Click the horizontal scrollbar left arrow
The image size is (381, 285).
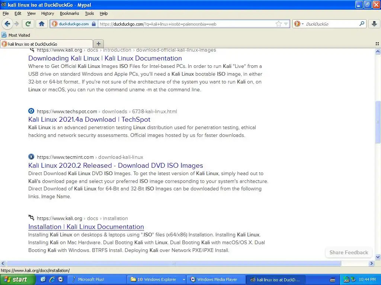pos(3,263)
